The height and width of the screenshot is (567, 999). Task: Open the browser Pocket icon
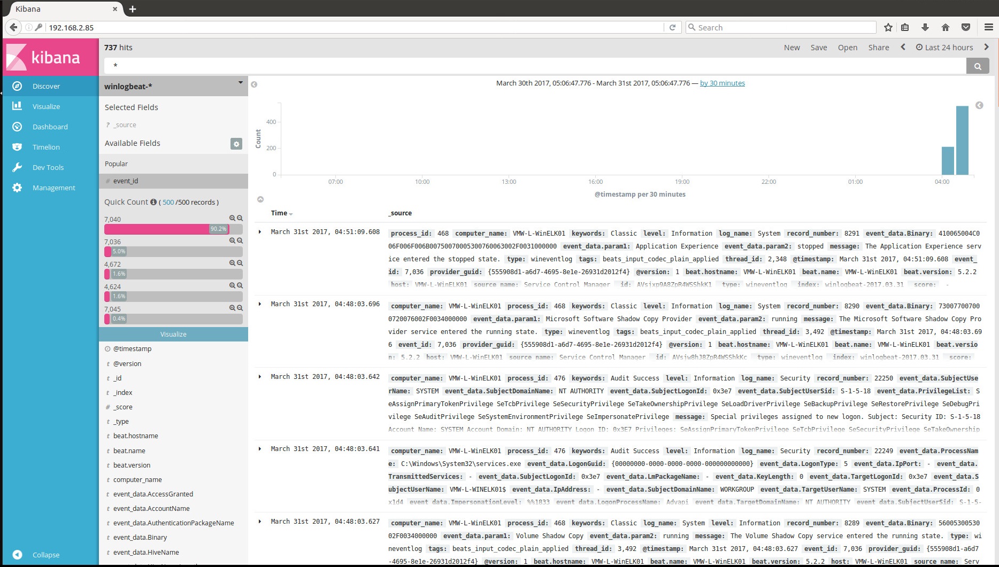(966, 27)
